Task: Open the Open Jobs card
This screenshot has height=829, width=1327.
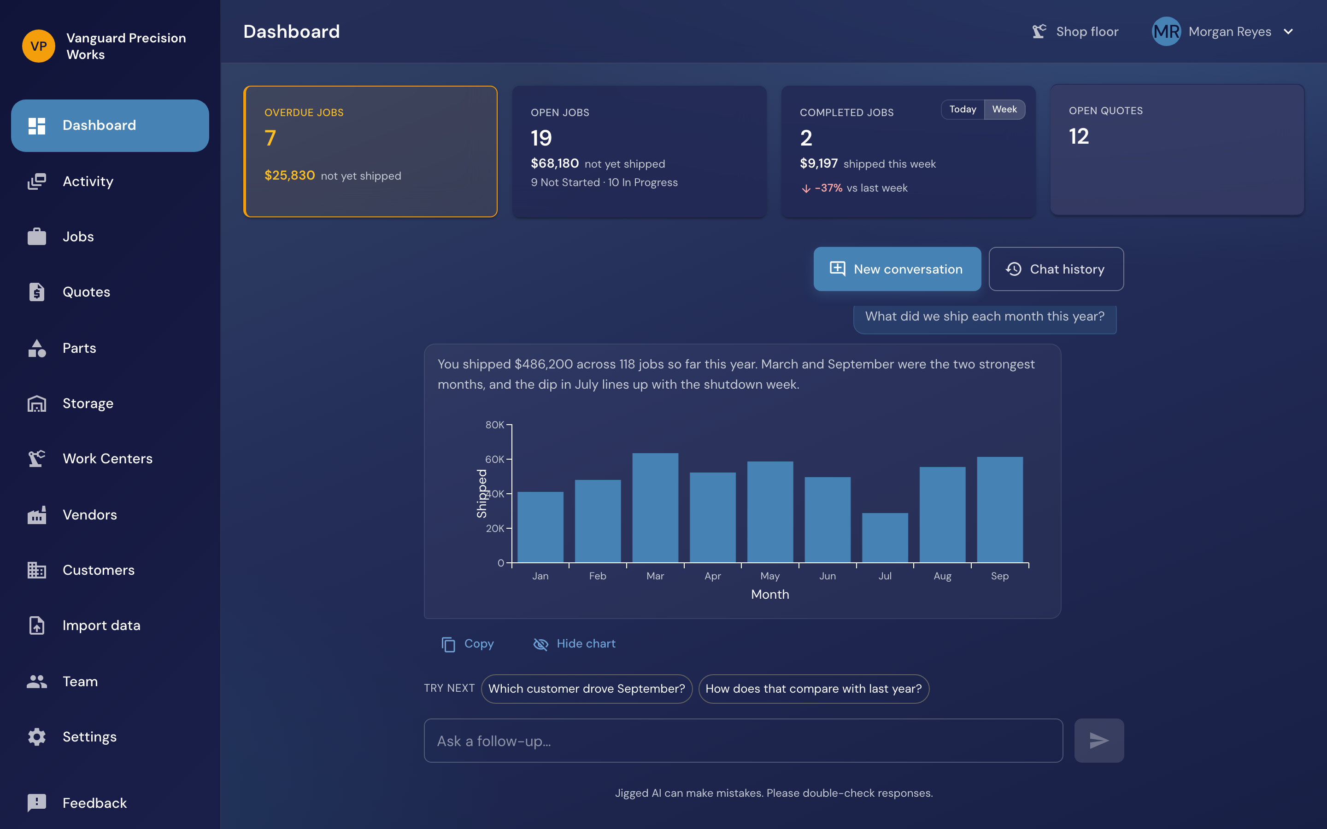Action: (x=640, y=152)
